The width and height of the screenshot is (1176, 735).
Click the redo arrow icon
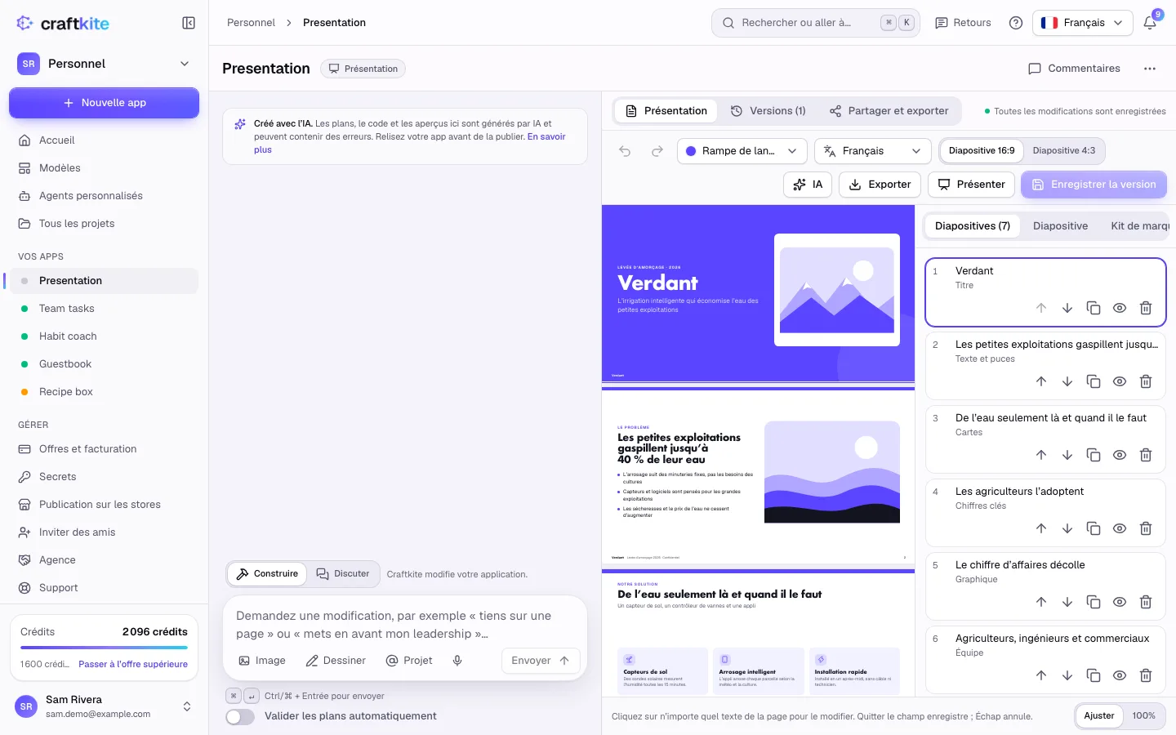[x=657, y=151]
